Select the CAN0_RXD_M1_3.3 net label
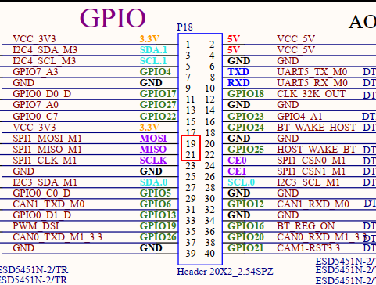376x285 pixels. click(x=322, y=237)
